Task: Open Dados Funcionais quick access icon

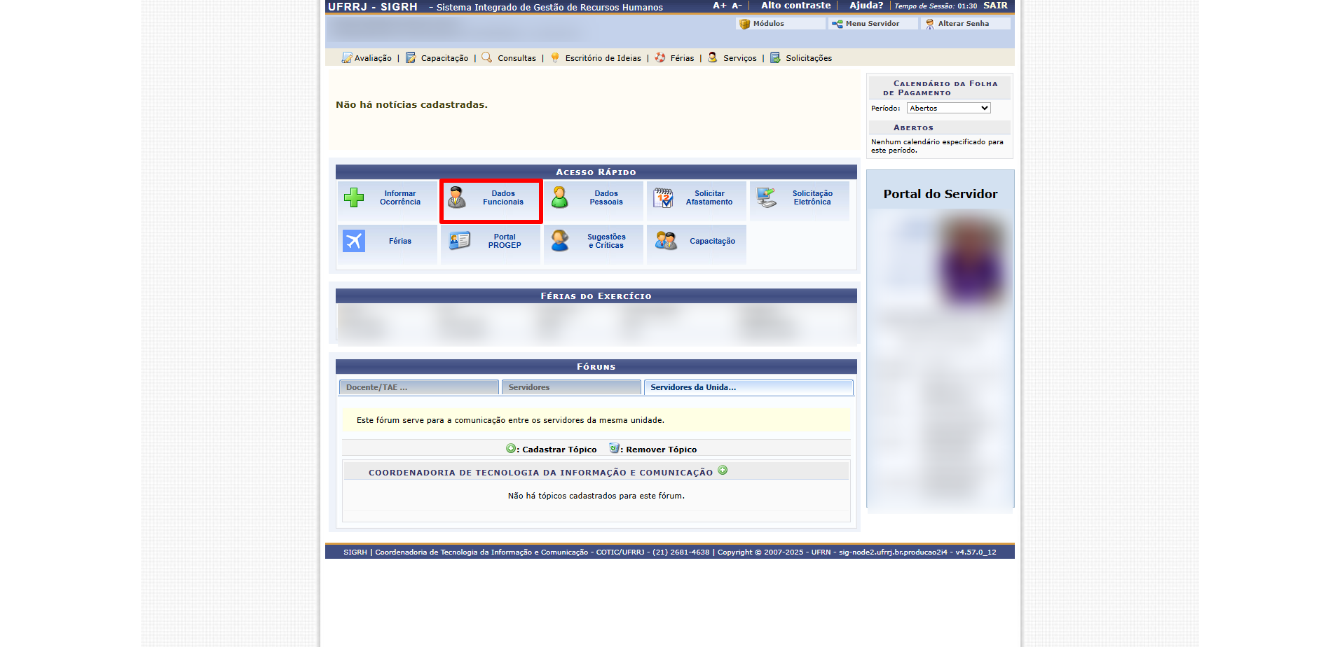Action: point(457,198)
